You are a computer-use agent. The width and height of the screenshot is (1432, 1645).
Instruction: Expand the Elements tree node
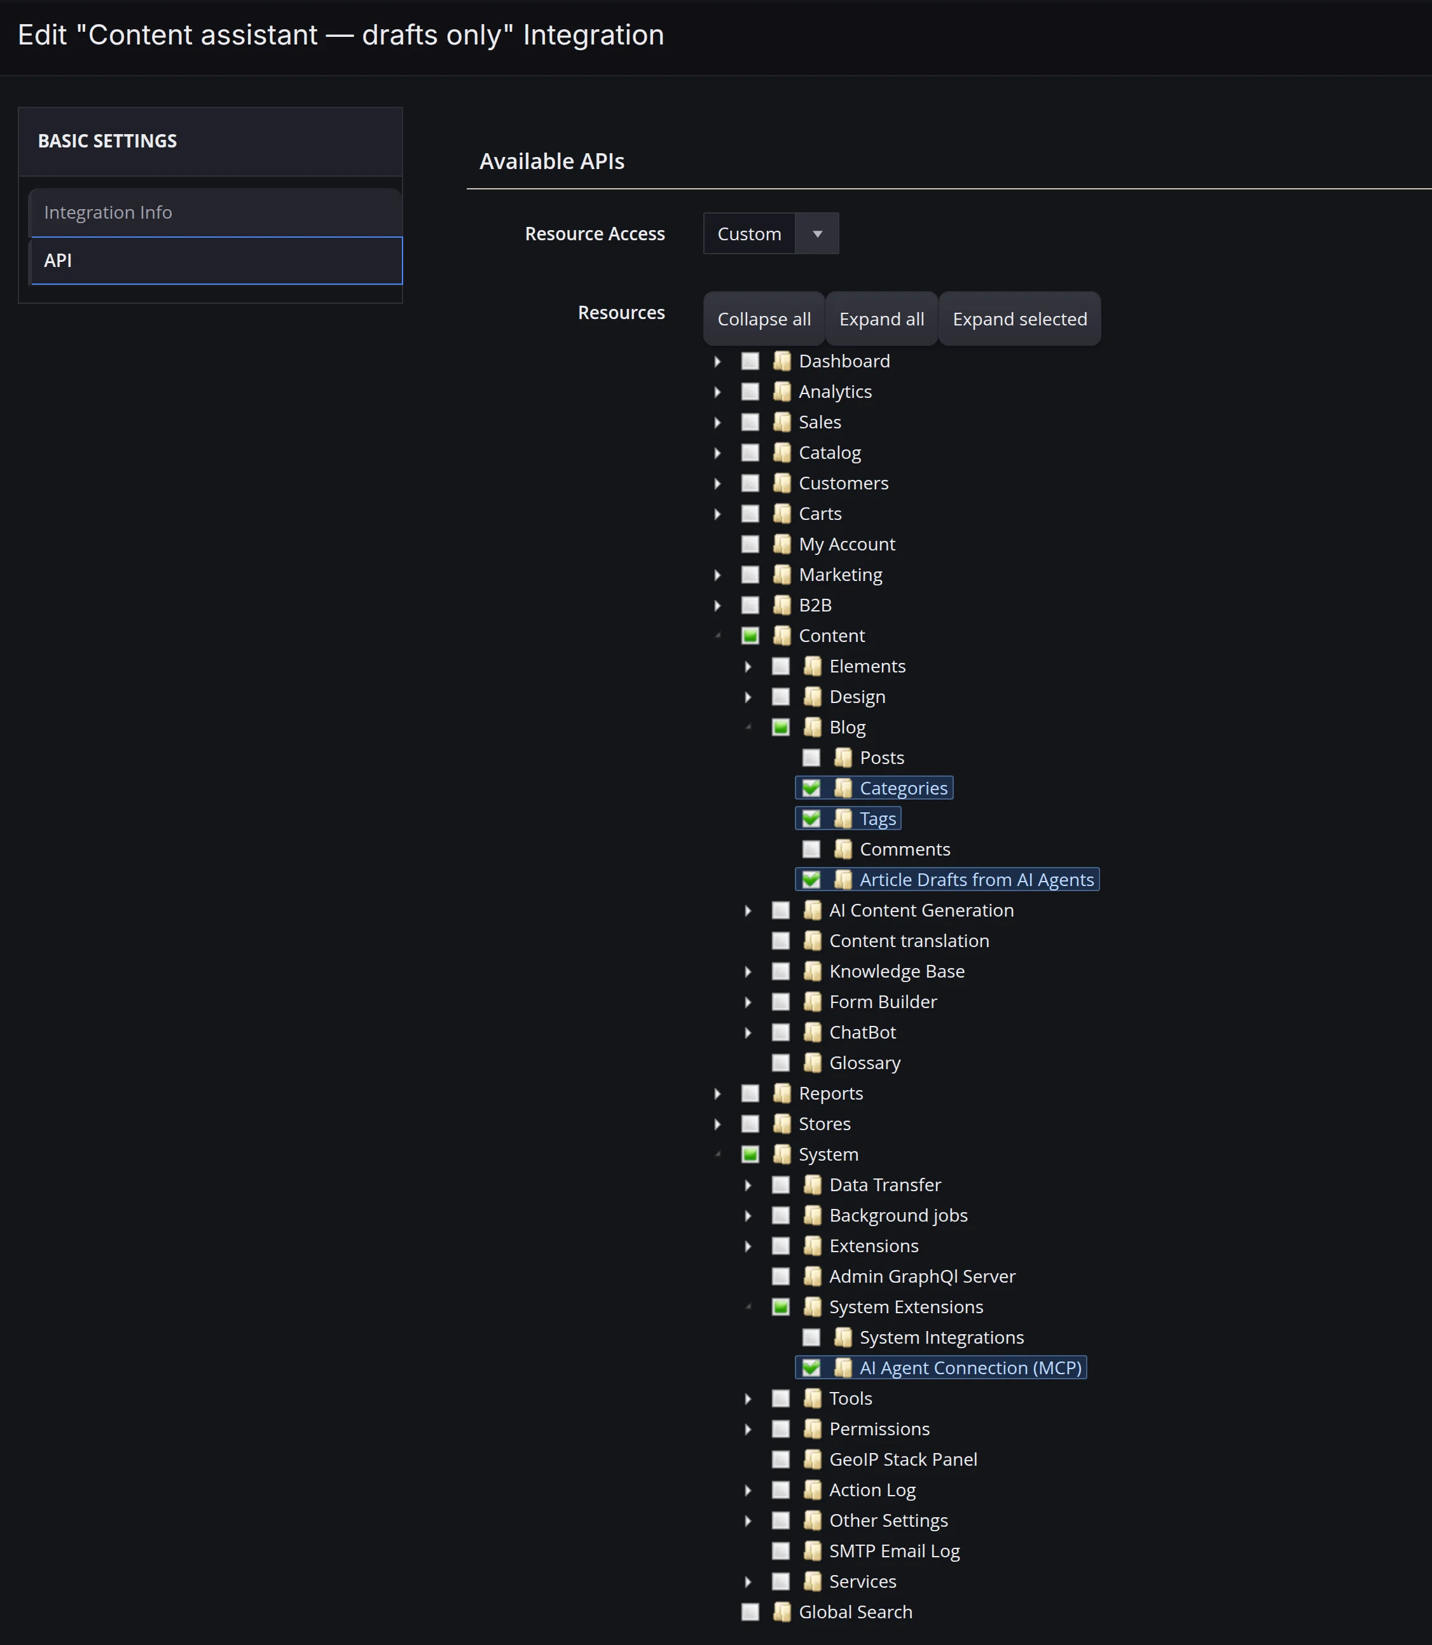tap(748, 666)
